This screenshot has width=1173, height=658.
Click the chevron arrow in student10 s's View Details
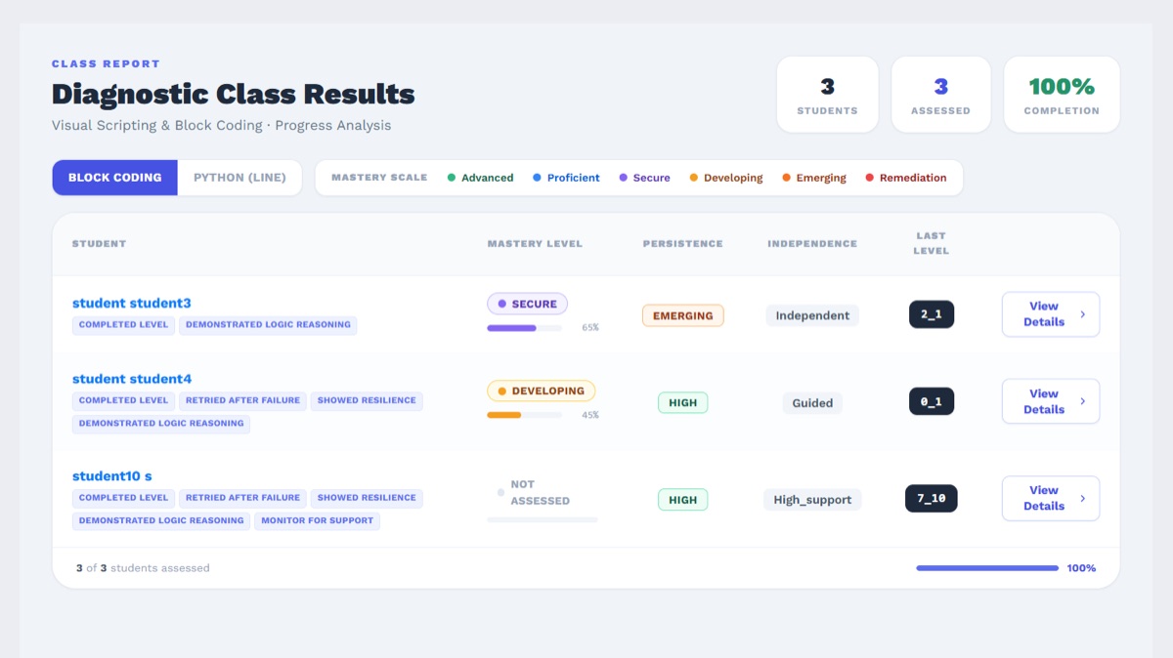tap(1082, 498)
